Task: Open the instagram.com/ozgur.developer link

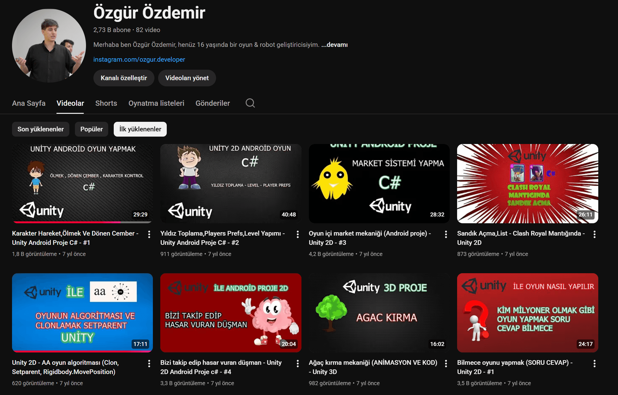Action: coord(139,60)
